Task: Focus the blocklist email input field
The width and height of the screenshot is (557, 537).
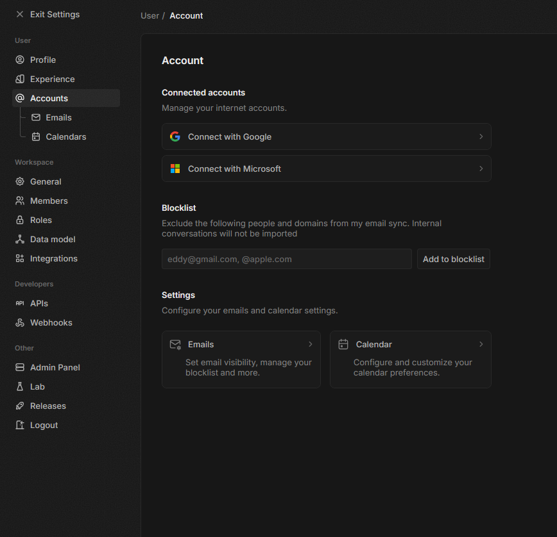Action: coord(287,259)
